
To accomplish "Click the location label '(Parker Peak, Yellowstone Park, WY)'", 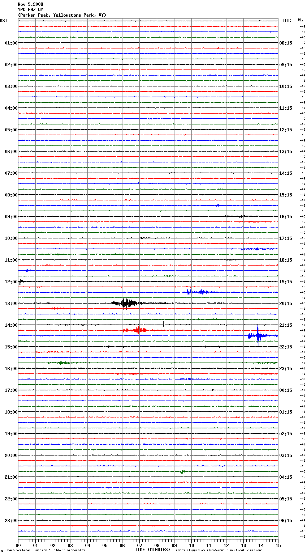I will pyautogui.click(x=62, y=15).
